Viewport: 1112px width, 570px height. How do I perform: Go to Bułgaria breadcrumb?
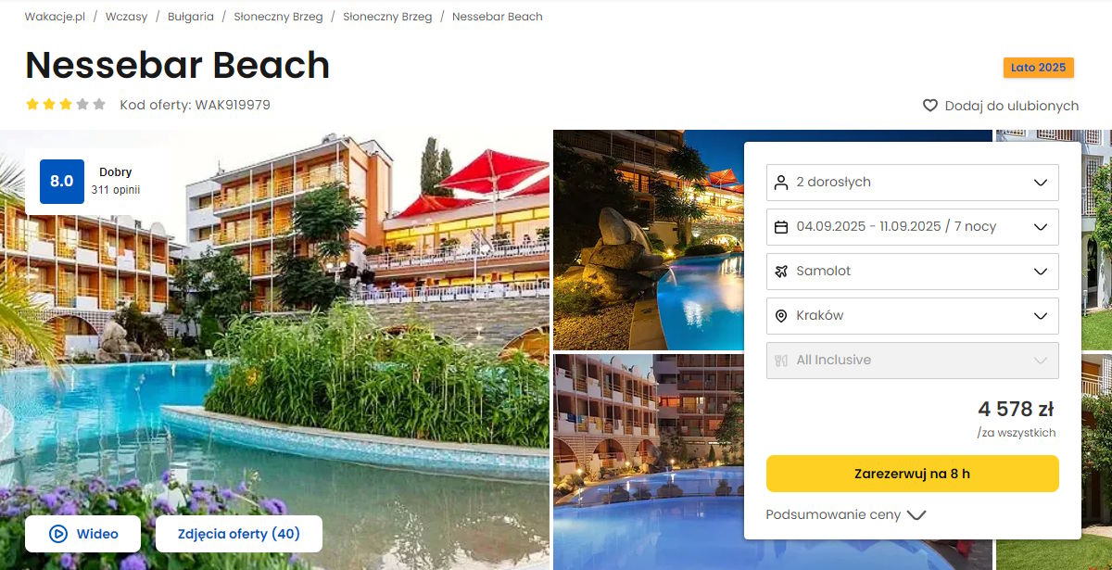click(x=191, y=17)
